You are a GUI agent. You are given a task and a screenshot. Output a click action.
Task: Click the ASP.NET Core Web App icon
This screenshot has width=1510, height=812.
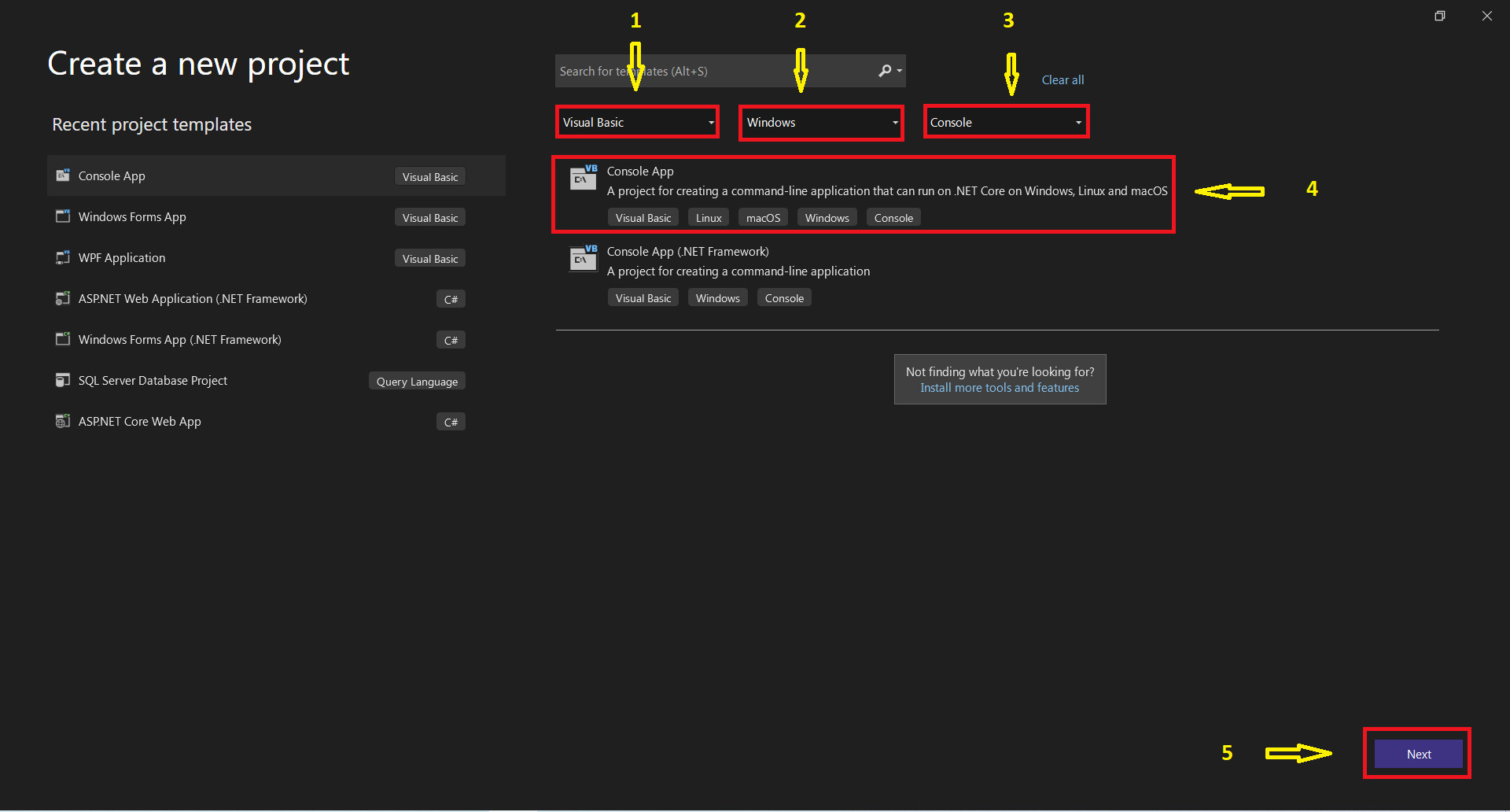point(63,421)
